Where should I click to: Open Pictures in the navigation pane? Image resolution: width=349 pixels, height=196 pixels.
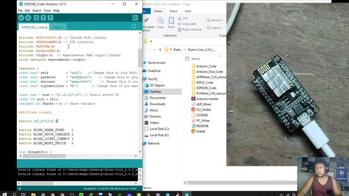(155, 117)
